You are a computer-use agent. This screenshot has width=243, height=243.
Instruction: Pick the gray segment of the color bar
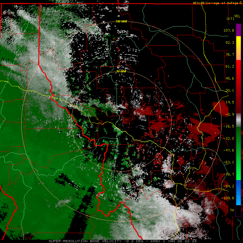238,120
